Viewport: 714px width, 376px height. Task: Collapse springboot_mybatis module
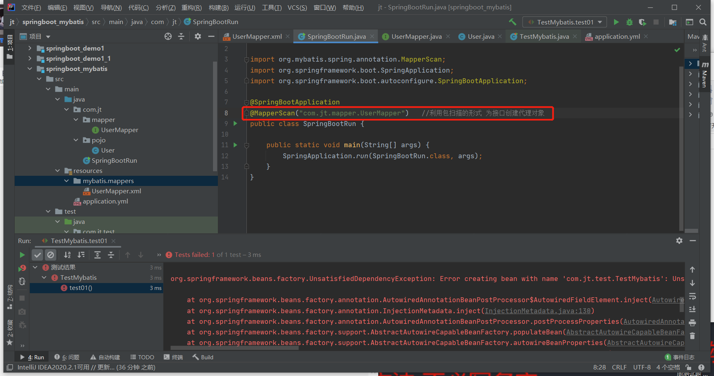coord(30,69)
